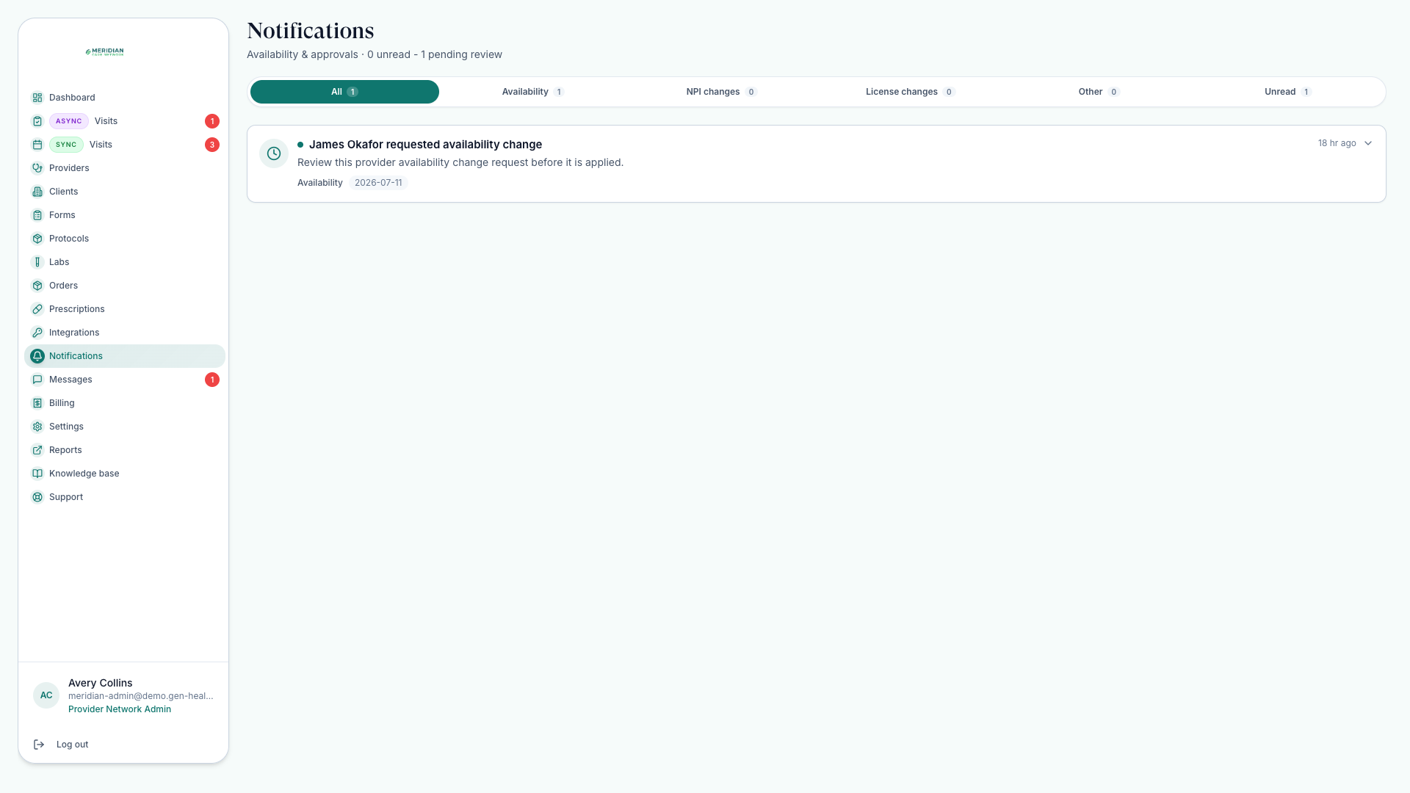Click the Providers stethoscope icon

37,168
